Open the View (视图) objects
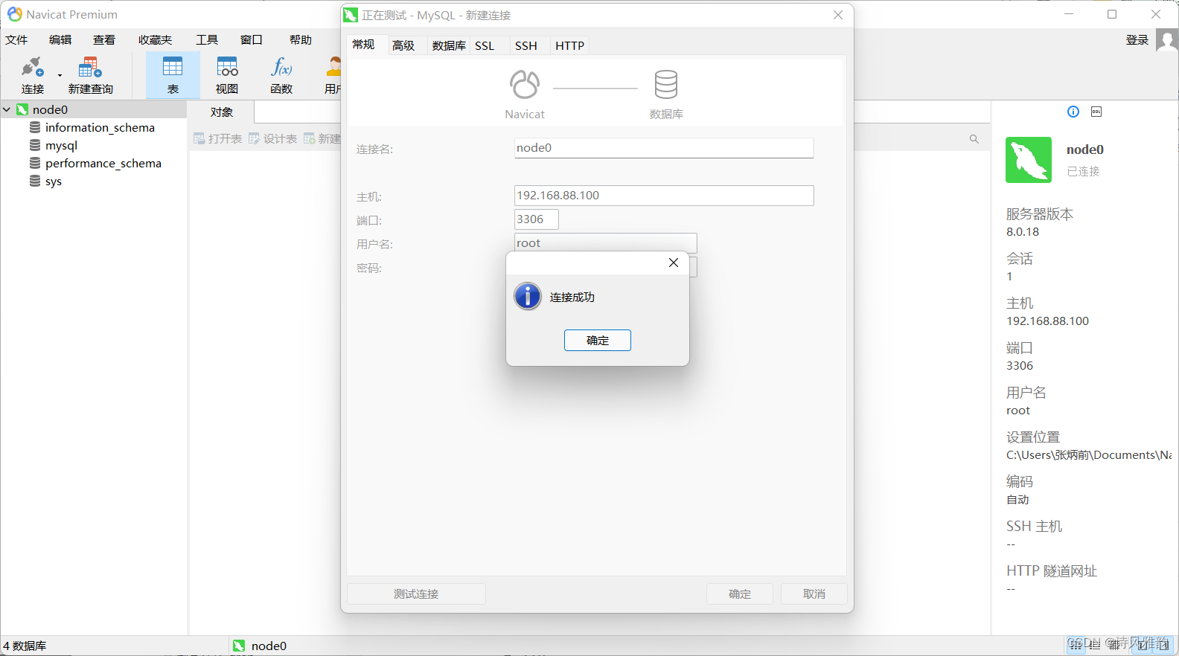The width and height of the screenshot is (1179, 656). pyautogui.click(x=227, y=76)
